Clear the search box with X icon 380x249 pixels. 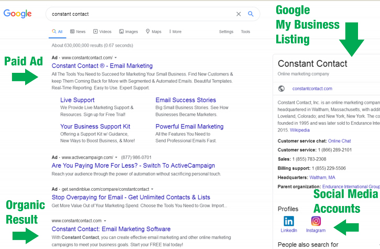click(238, 14)
